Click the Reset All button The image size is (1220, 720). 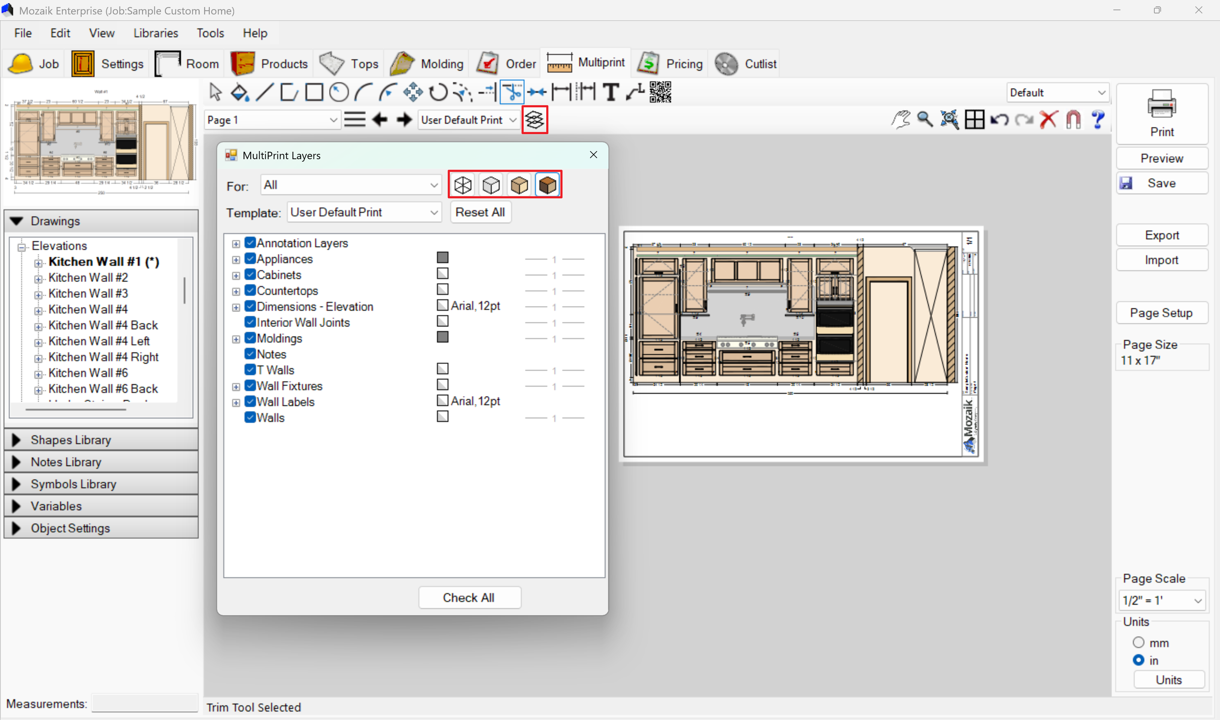tap(480, 212)
